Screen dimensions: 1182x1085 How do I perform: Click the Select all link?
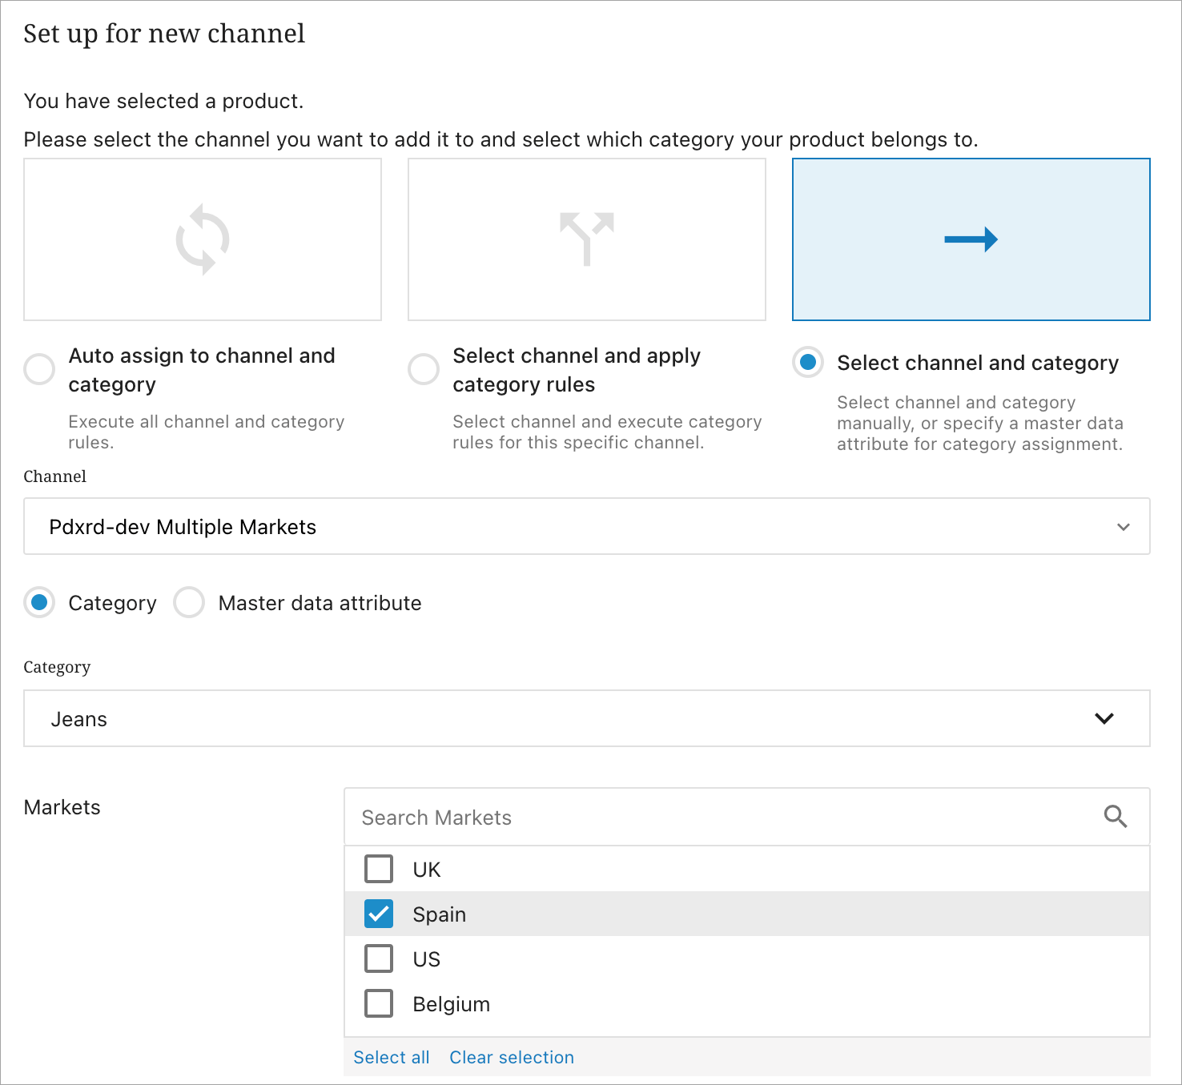tap(392, 1057)
